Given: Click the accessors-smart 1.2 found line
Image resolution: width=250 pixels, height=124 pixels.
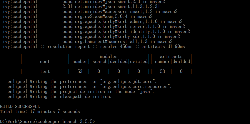Looking at the screenshot, I should pyautogui.click(x=89, y=11).
